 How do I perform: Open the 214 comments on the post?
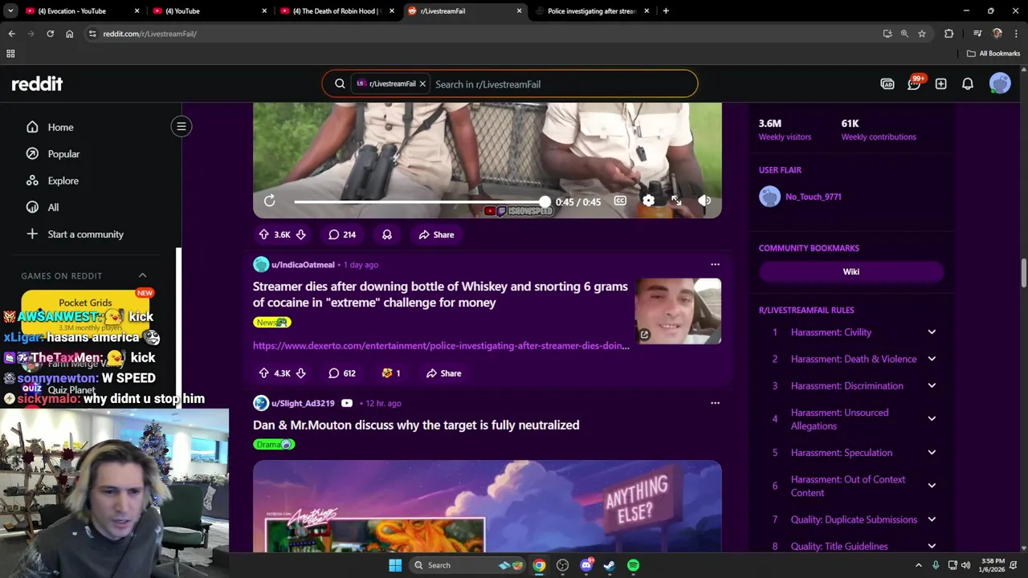click(342, 234)
